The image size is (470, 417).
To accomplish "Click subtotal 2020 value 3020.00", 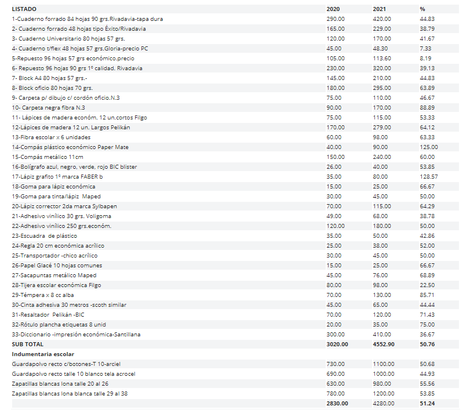I will 337,345.
